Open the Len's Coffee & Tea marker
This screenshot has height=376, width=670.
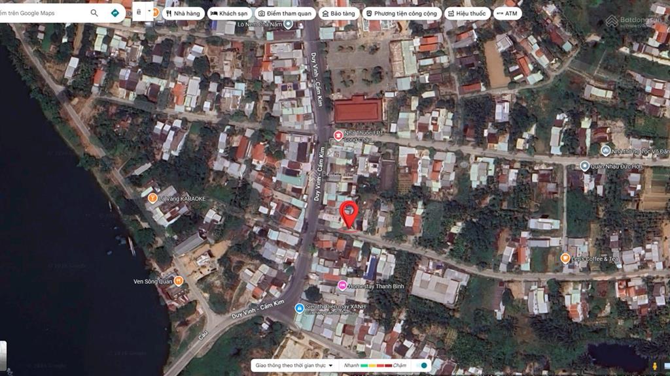pos(565,258)
